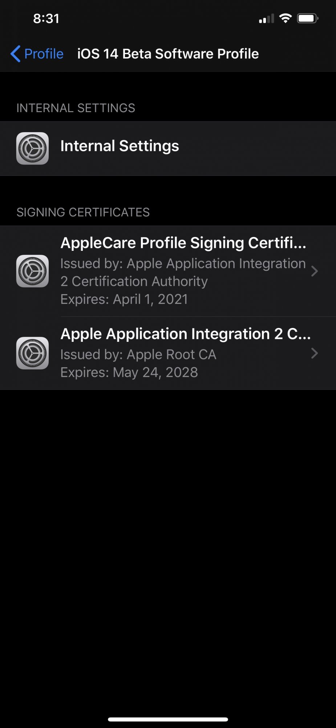Go back via the Profile label
Image resolution: width=336 pixels, height=728 pixels.
coord(44,54)
